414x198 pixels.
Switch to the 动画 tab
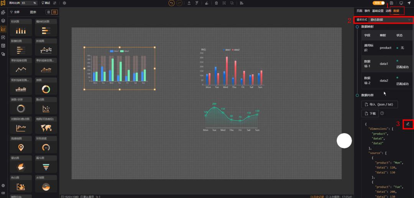(388, 11)
